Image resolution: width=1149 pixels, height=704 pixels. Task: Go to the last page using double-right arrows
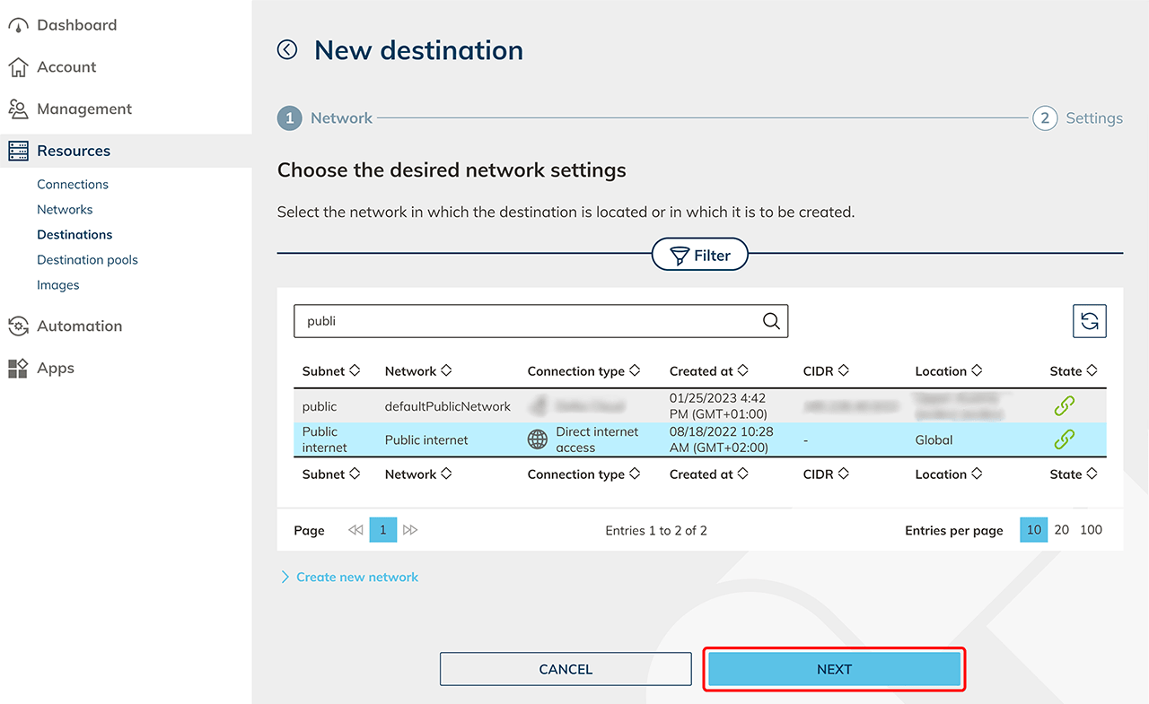[410, 530]
